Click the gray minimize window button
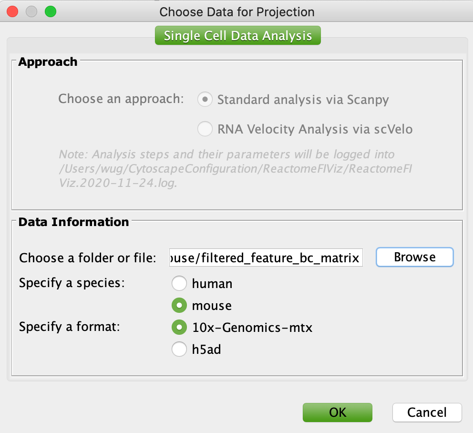The image size is (473, 433). tap(31, 12)
